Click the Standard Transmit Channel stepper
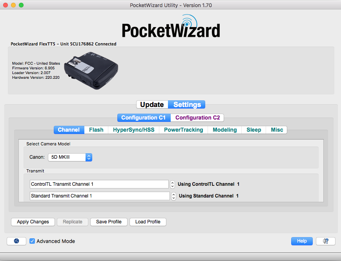This screenshot has height=261, width=341. (x=173, y=196)
